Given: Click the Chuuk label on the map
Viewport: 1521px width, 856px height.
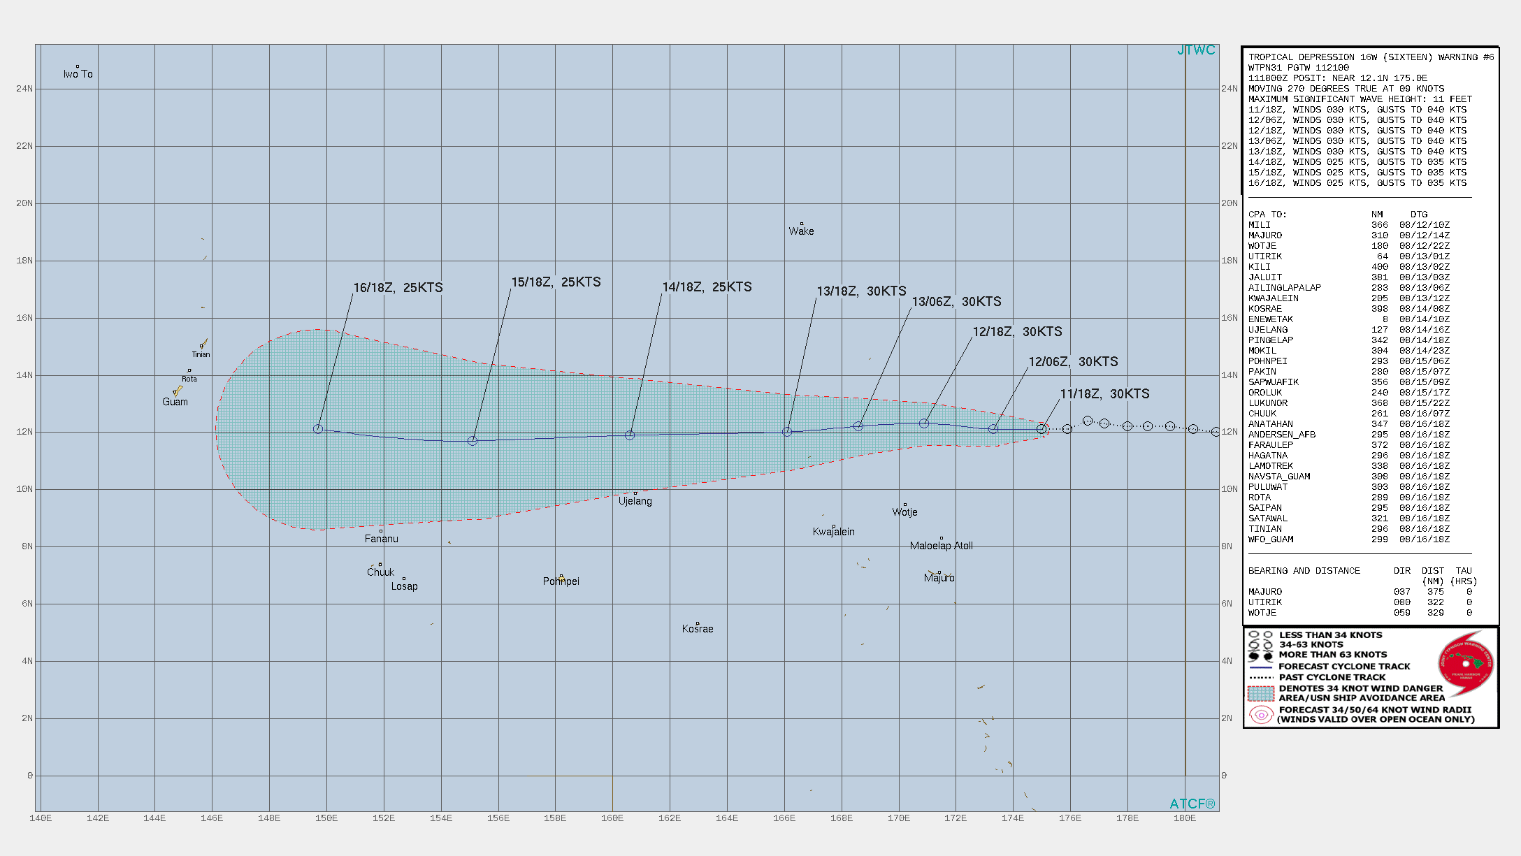Looking at the screenshot, I should point(381,572).
